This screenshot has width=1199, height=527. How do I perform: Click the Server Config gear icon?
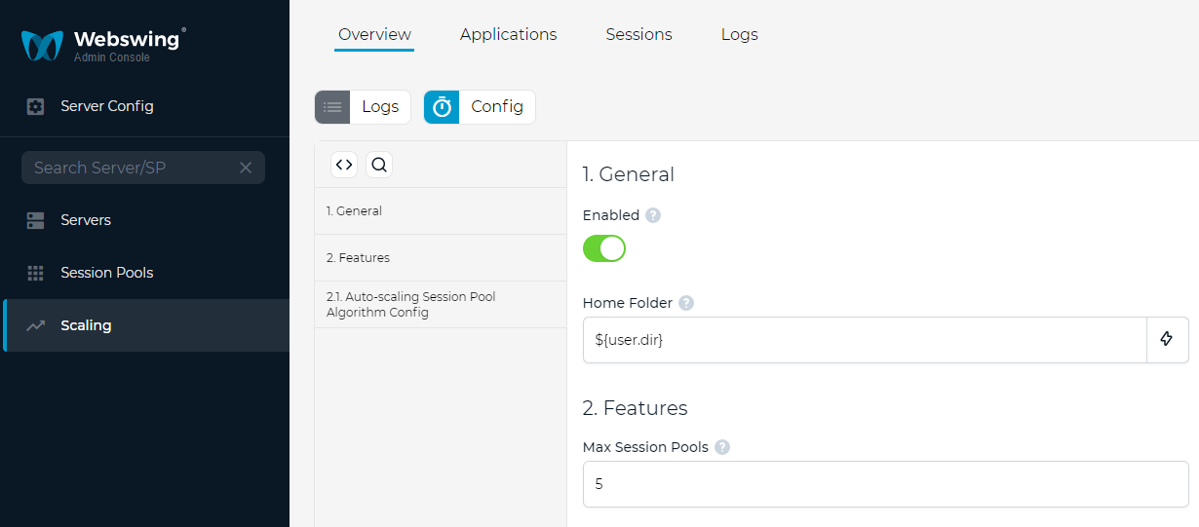click(x=36, y=106)
